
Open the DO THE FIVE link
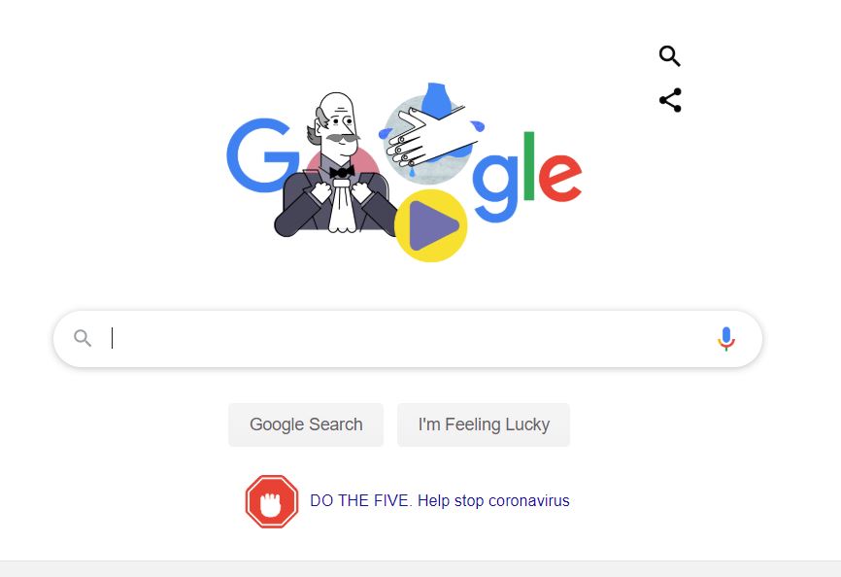pos(360,501)
